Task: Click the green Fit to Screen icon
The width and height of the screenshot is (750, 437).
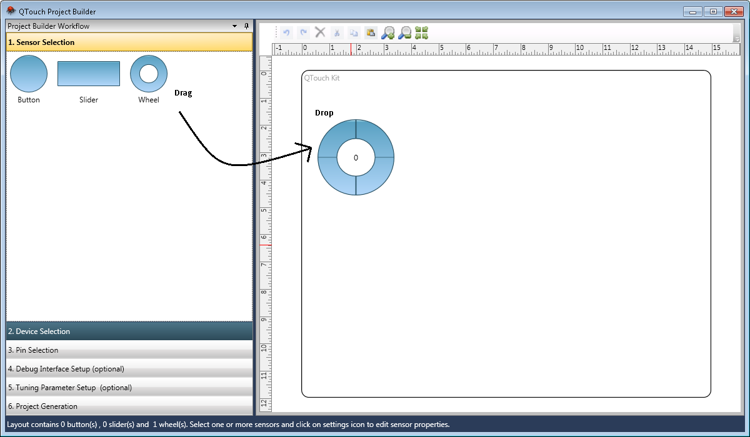Action: pyautogui.click(x=422, y=32)
